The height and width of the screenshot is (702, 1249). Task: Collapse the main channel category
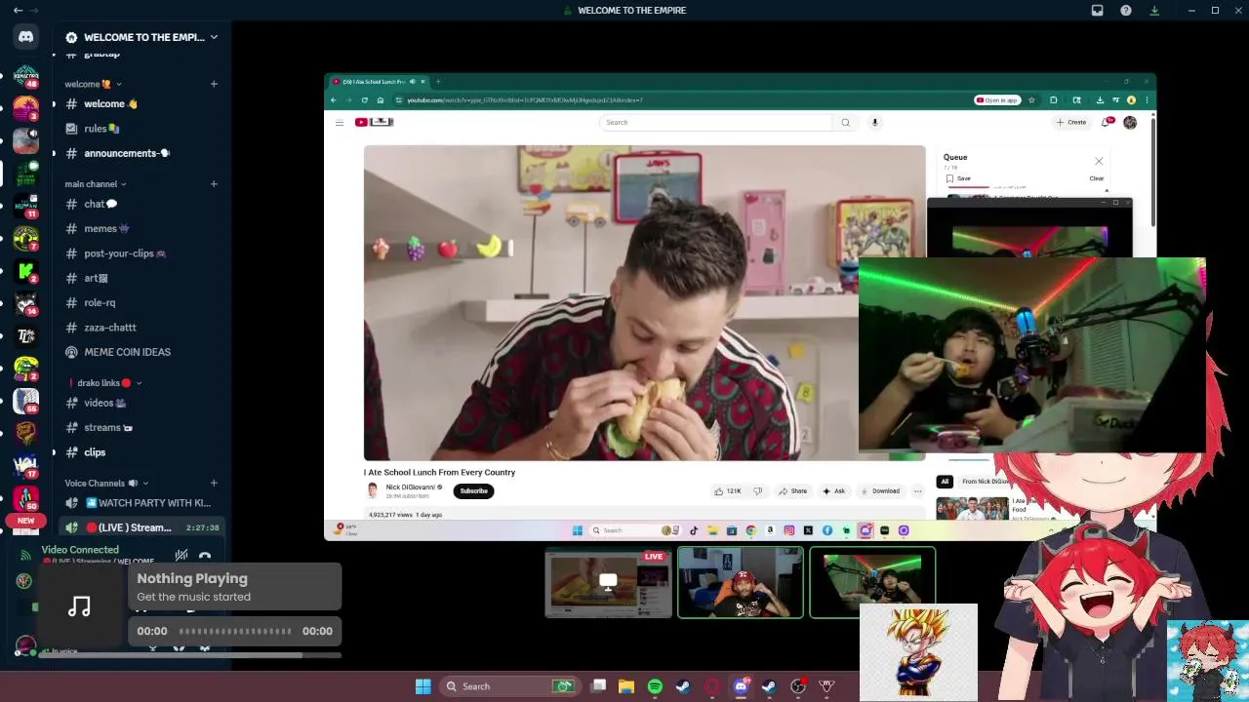pyautogui.click(x=96, y=183)
